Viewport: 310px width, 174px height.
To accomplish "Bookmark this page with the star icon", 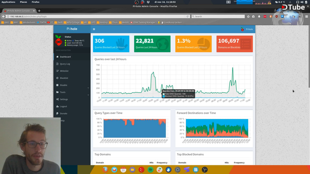I will click(x=248, y=16).
